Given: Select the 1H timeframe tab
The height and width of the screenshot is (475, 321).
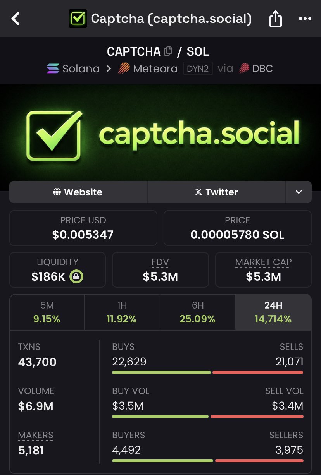Looking at the screenshot, I should point(122,312).
